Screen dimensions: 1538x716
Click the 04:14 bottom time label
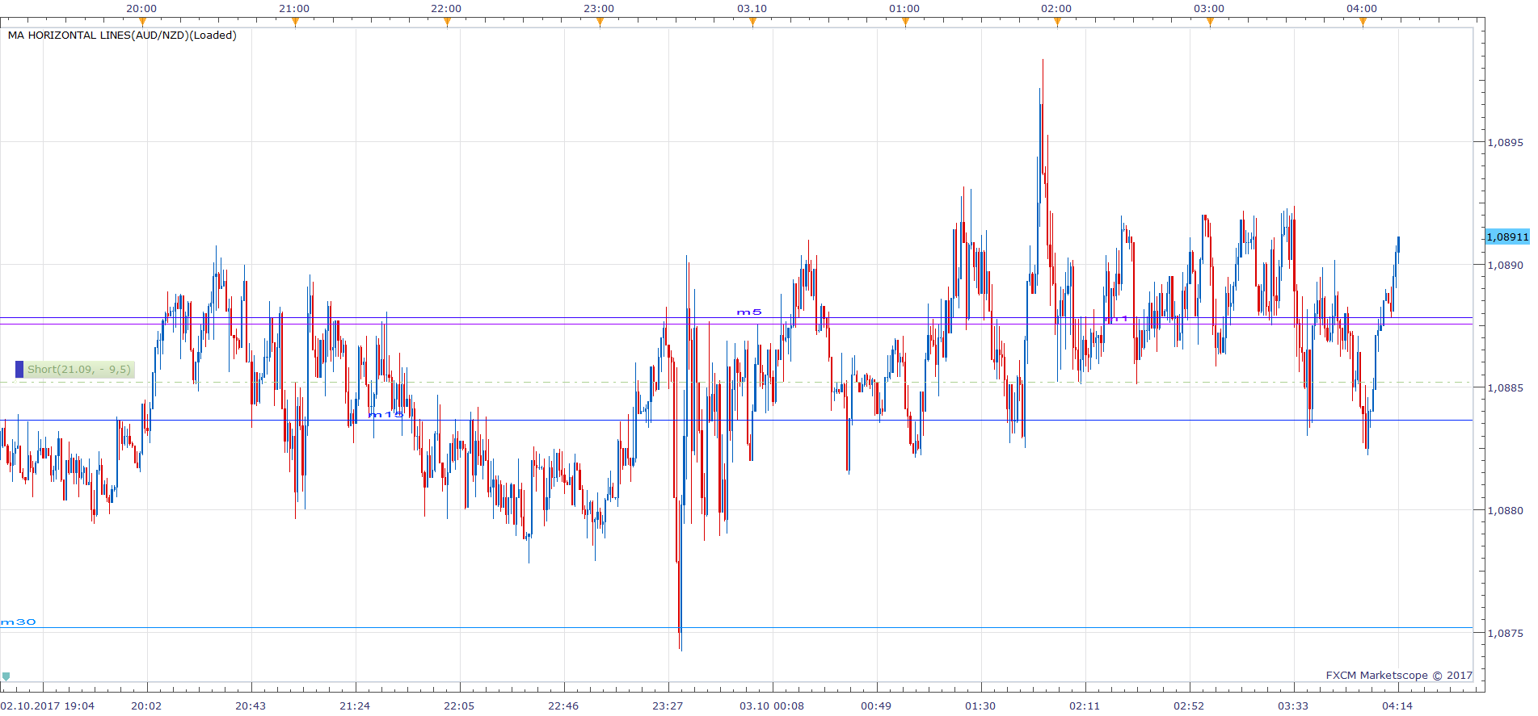1397,706
